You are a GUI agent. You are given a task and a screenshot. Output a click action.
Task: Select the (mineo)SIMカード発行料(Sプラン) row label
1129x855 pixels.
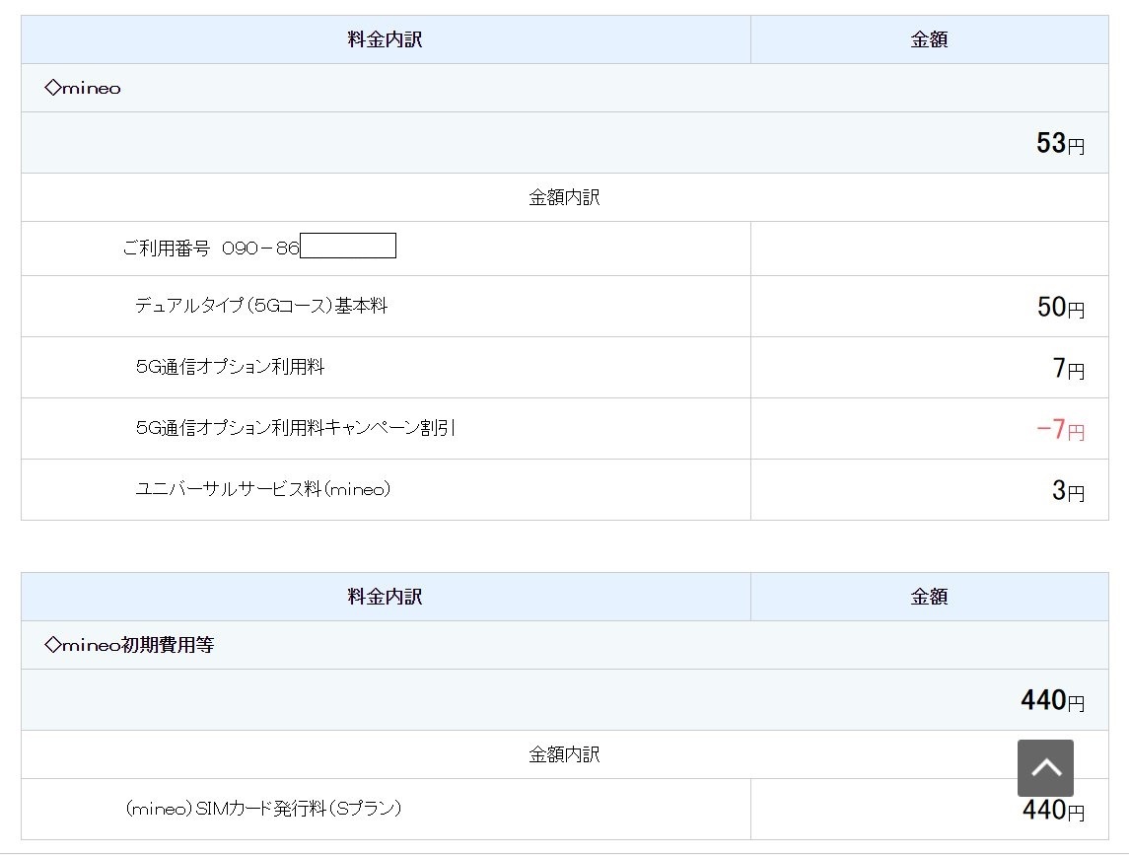click(264, 809)
